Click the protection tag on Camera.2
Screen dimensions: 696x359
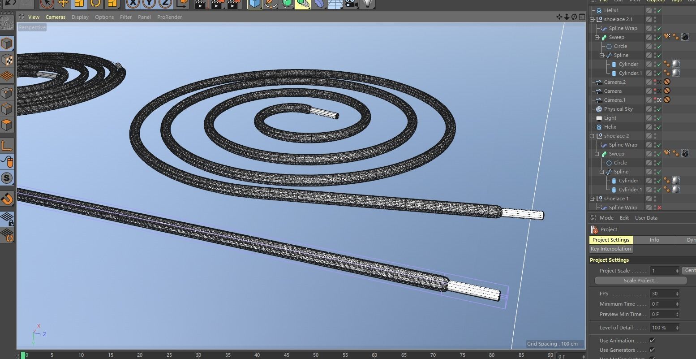(667, 82)
